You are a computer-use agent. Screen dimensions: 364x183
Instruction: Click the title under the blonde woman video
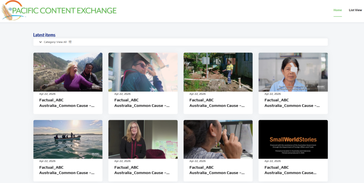[x=142, y=170]
